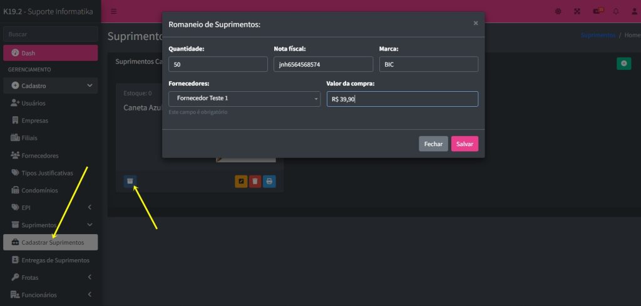Screen dimensions: 641x306
Task: Click the Quantidade input field
Action: click(x=218, y=64)
